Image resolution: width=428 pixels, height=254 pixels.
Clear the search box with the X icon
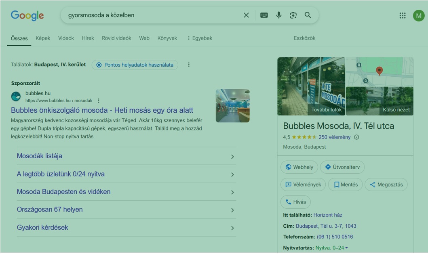click(246, 15)
